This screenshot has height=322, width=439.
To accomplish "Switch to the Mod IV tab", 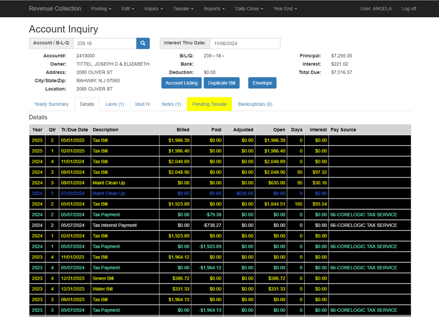I will pyautogui.click(x=143, y=104).
